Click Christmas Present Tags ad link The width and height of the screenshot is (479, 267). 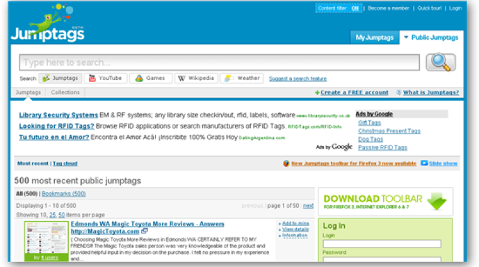coord(390,131)
